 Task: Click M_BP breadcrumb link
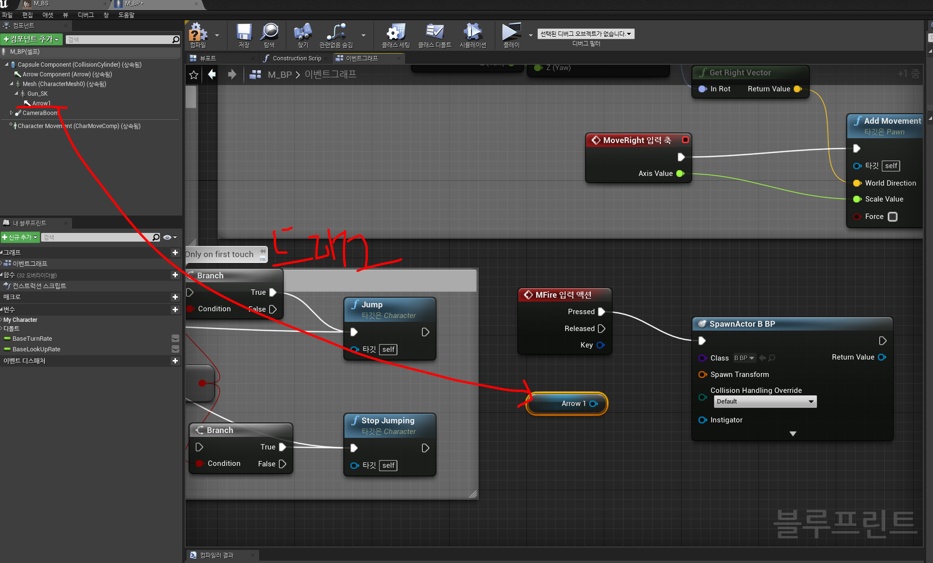point(280,74)
